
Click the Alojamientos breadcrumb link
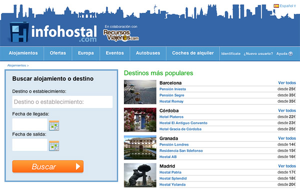(16, 65)
